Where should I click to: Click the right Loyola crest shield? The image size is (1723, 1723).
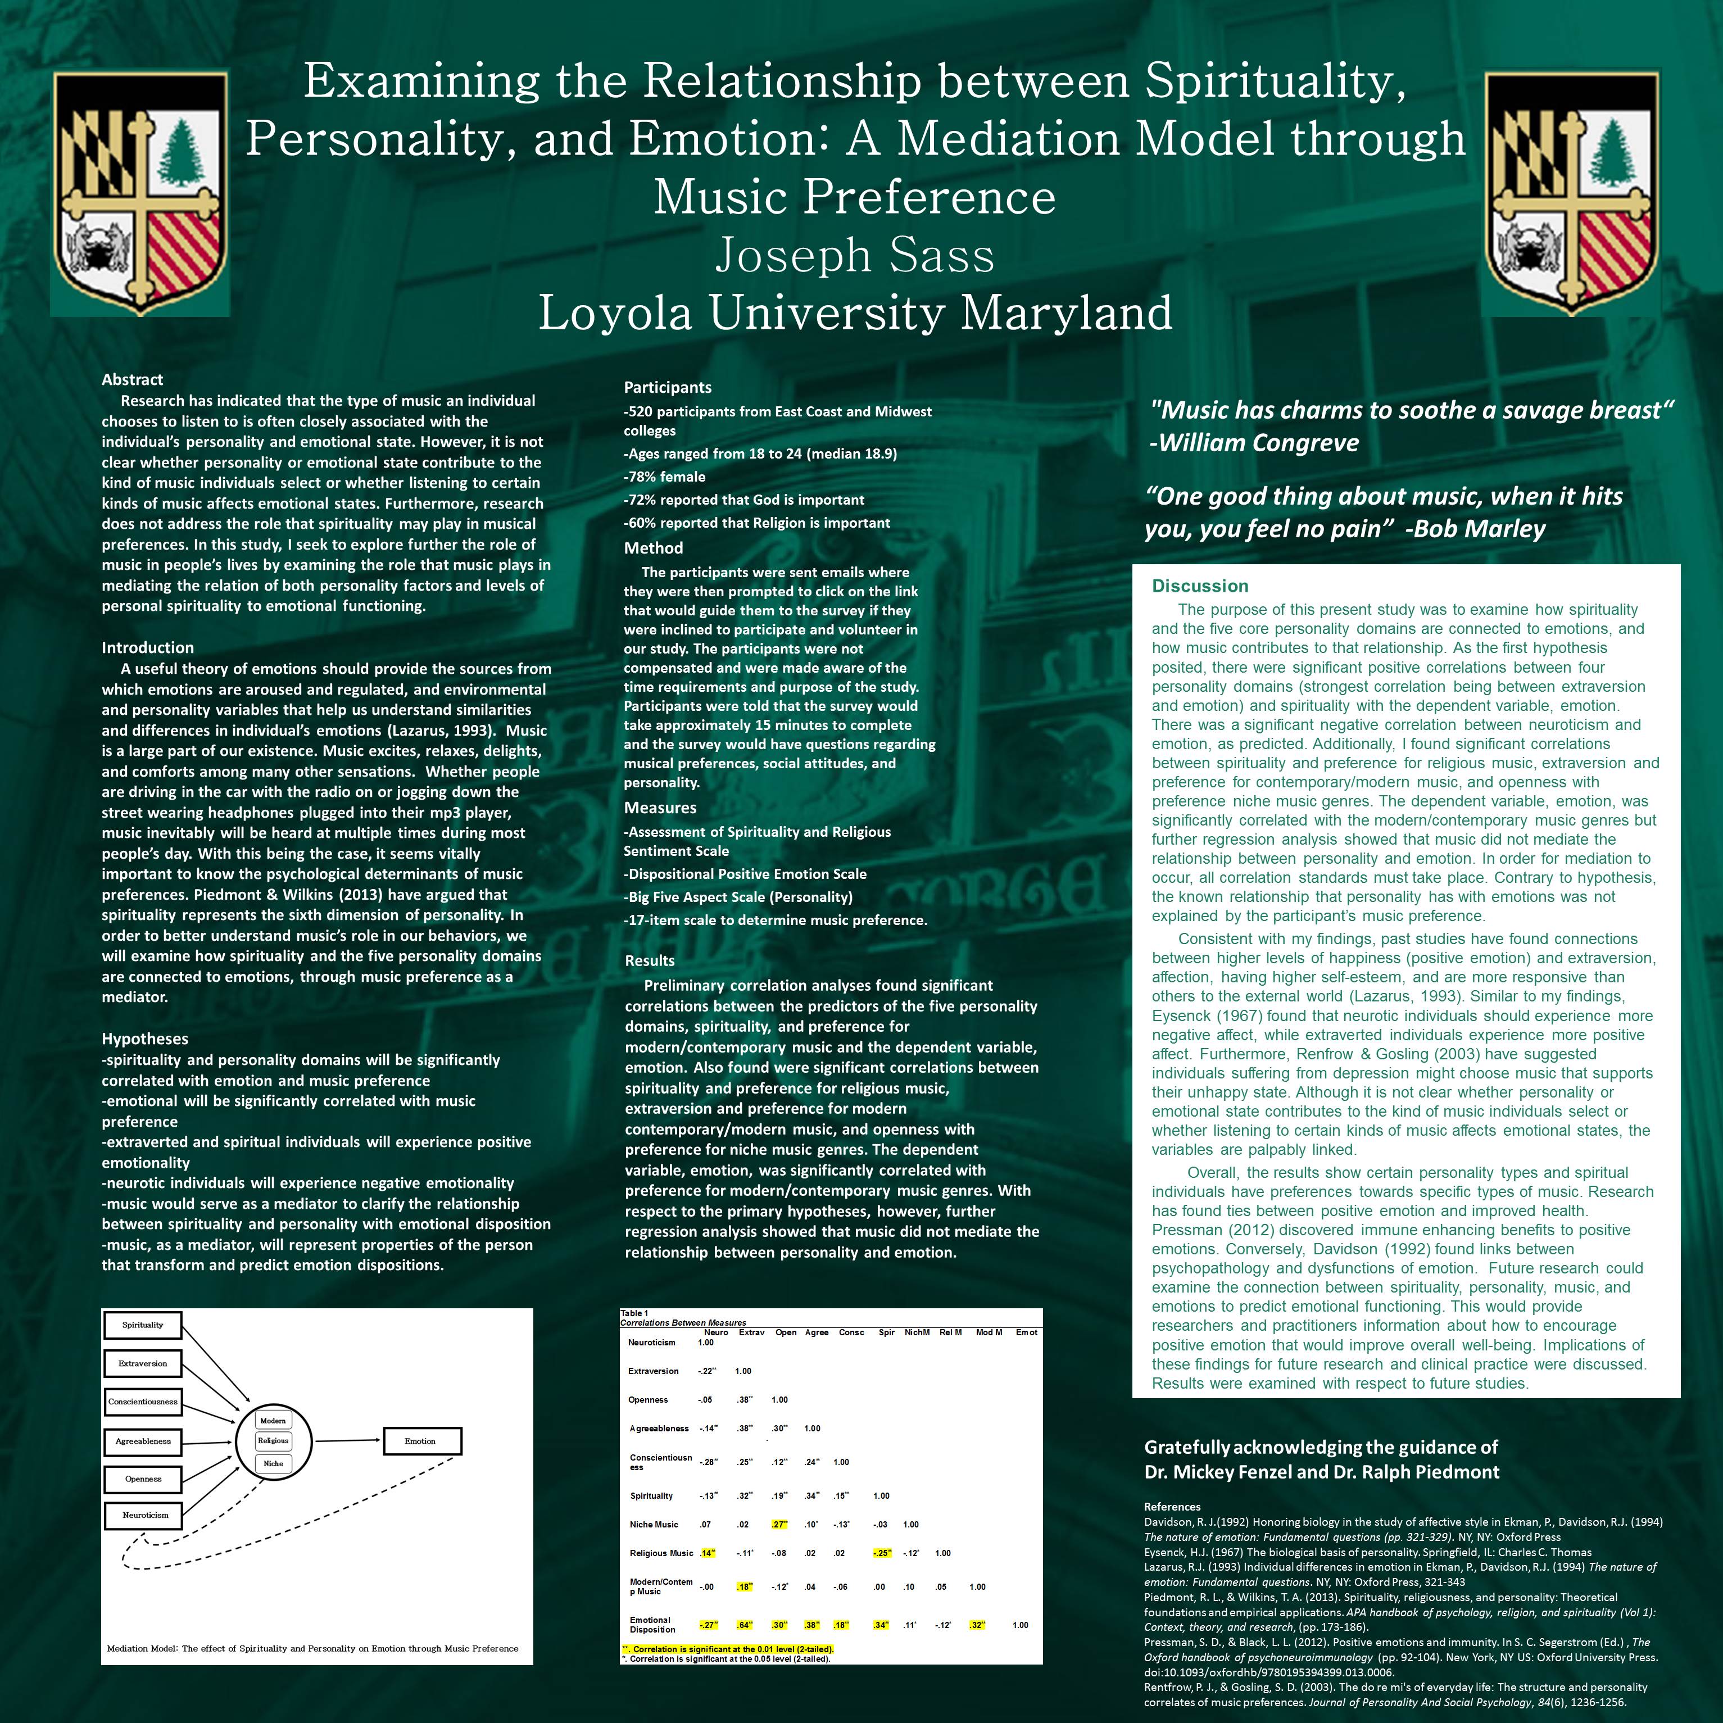click(x=1572, y=193)
